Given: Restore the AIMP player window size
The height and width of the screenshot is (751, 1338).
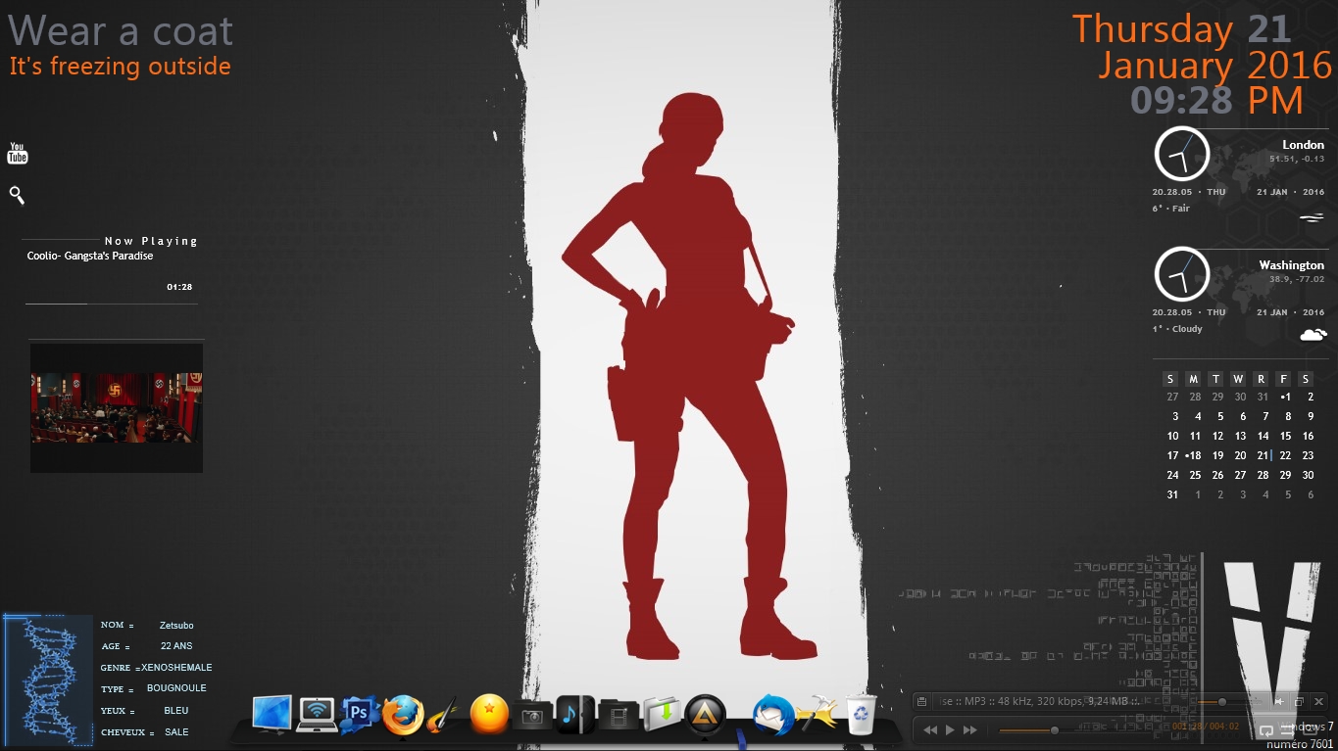Looking at the screenshot, I should (1299, 701).
